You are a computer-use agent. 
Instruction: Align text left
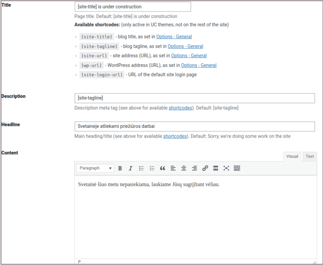coord(173,169)
